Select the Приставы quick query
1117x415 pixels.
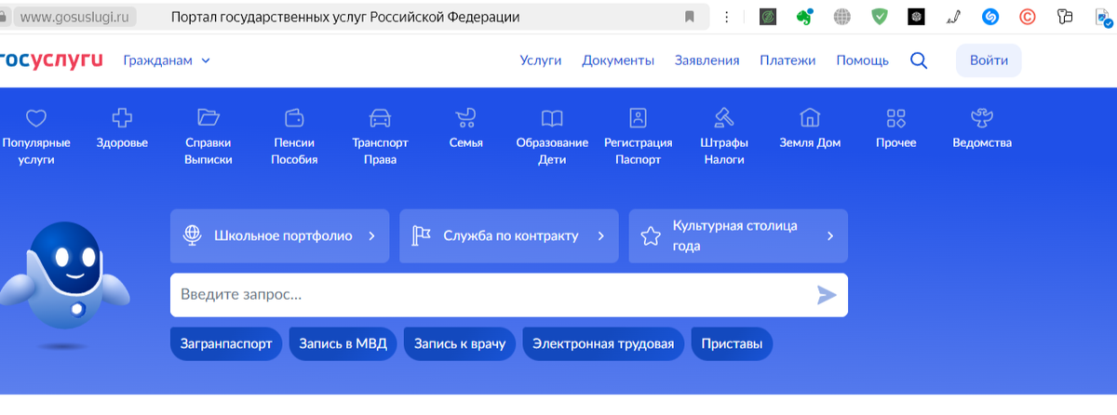[733, 344]
